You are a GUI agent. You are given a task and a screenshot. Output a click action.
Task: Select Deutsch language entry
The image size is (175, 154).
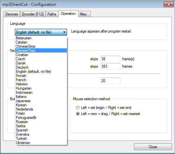point(41,67)
